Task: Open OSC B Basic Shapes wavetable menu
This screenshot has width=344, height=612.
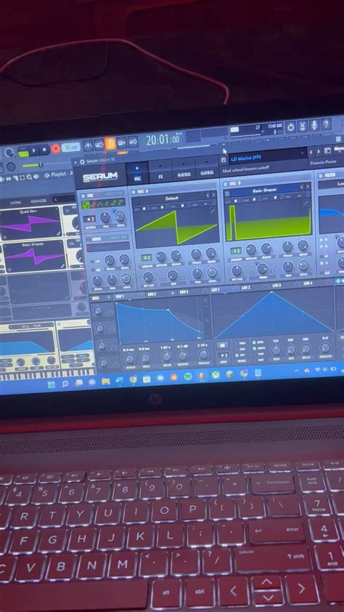Action: 264,190
